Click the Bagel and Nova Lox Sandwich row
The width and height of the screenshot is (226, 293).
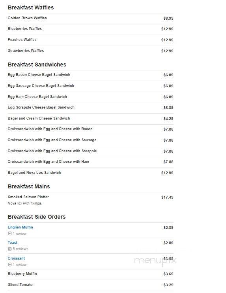tap(90, 173)
